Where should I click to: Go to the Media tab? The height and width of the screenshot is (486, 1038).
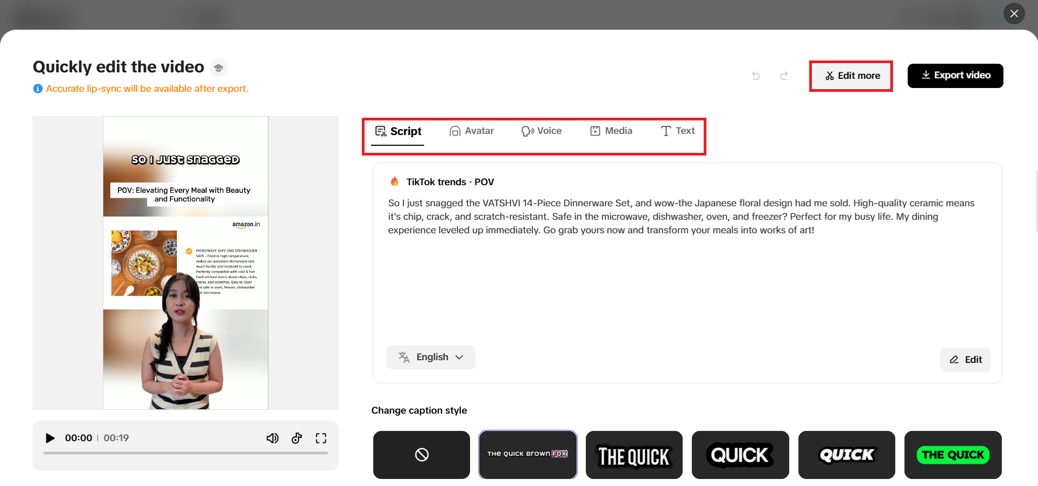click(x=611, y=131)
